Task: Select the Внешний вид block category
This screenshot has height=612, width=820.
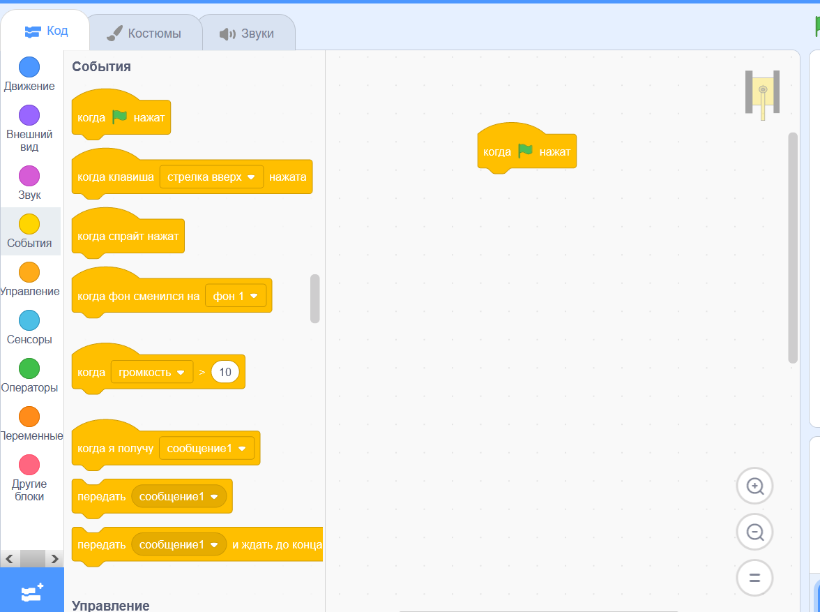Action: [x=29, y=129]
